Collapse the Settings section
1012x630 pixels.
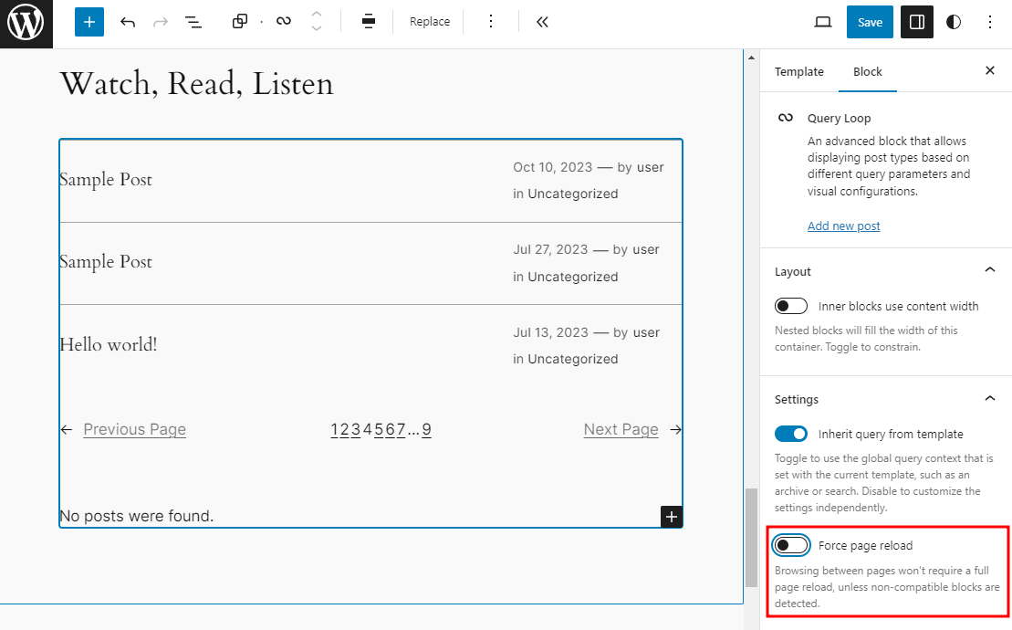tap(990, 398)
